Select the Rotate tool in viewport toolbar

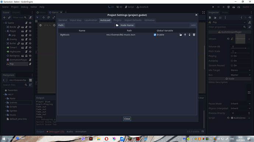[x=49, y=18]
